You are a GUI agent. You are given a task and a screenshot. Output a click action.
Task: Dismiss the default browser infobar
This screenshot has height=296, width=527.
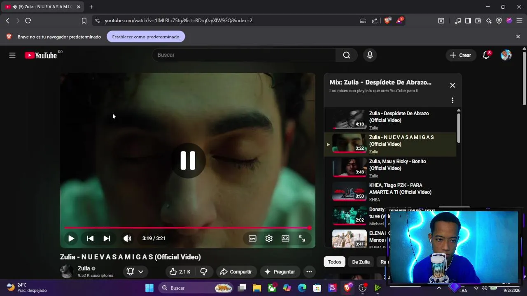pyautogui.click(x=518, y=37)
